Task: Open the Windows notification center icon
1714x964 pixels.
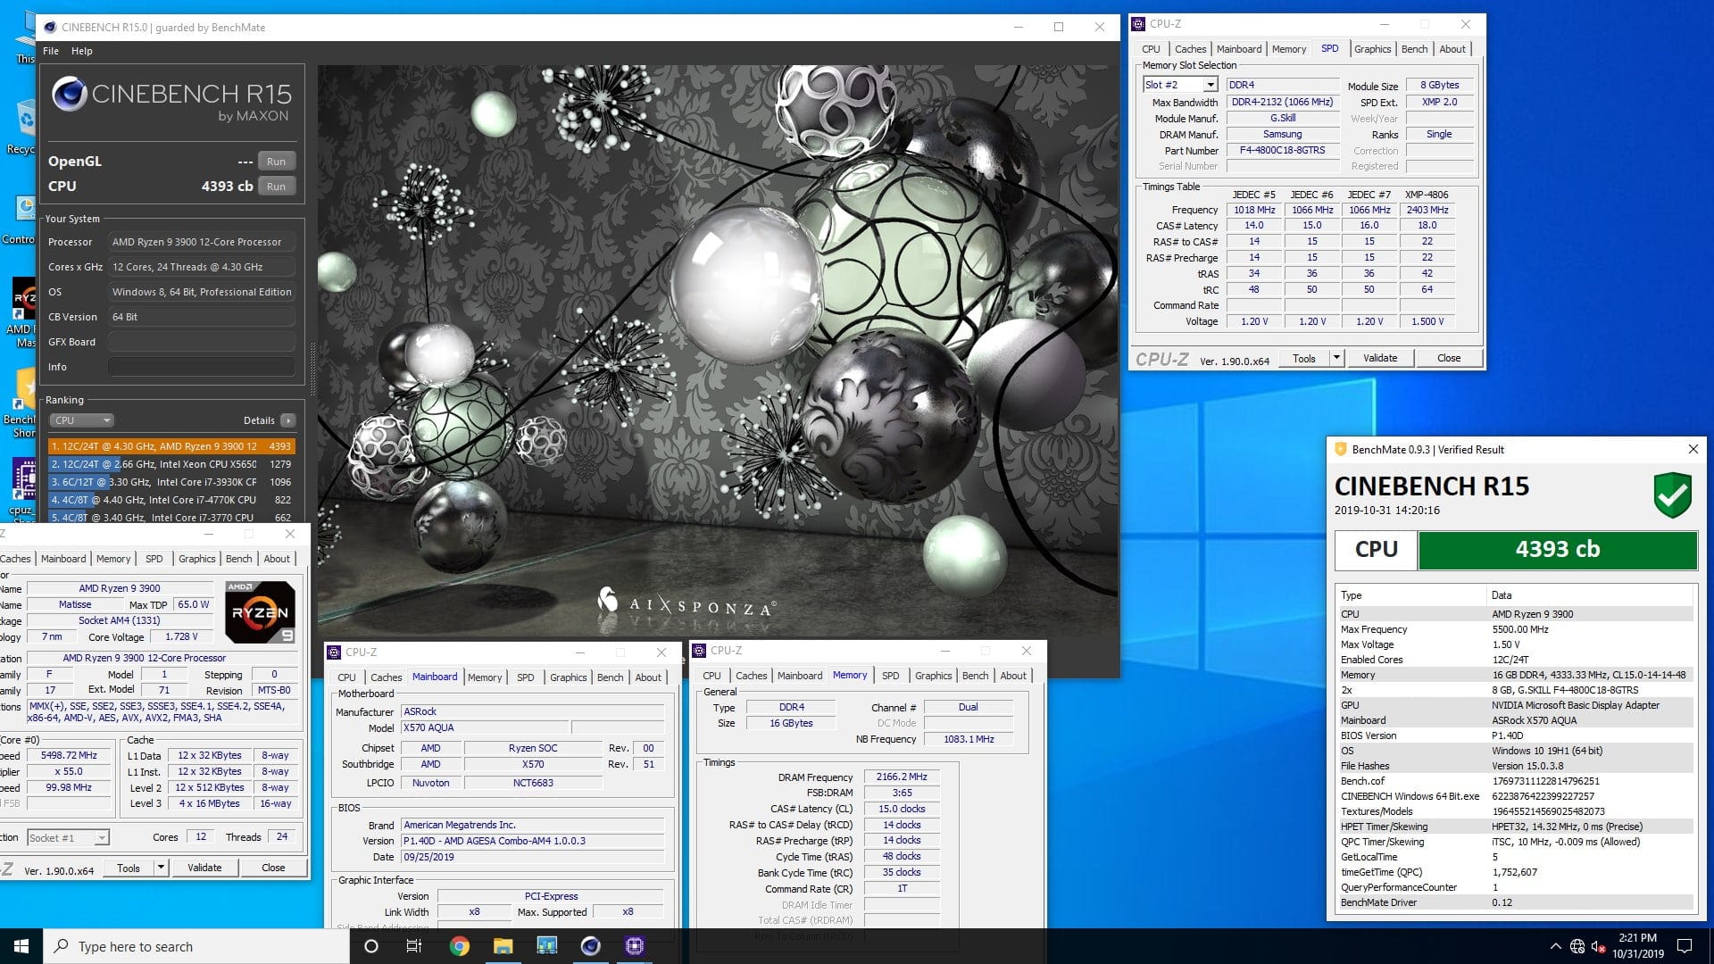Action: pyautogui.click(x=1685, y=946)
